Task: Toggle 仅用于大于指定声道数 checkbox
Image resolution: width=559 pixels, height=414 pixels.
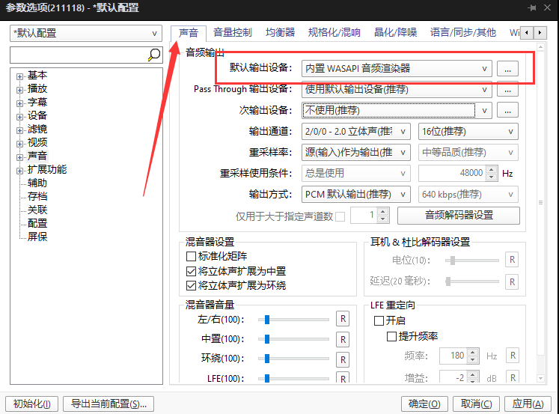Action: [340, 216]
